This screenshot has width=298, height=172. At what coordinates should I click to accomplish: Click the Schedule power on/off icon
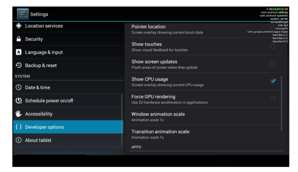coord(19,101)
